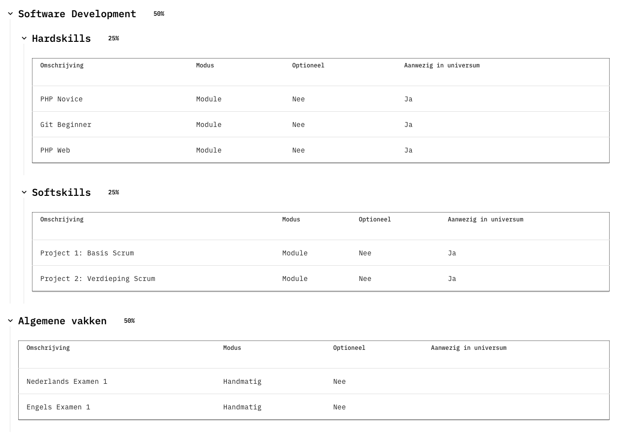Select the PHP Web row
The image size is (618, 433).
tap(321, 150)
